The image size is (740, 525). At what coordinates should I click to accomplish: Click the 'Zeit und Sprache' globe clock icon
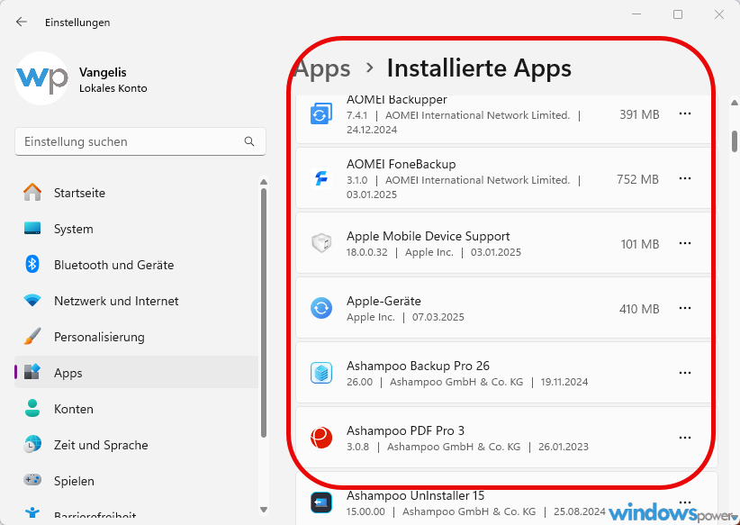click(32, 445)
